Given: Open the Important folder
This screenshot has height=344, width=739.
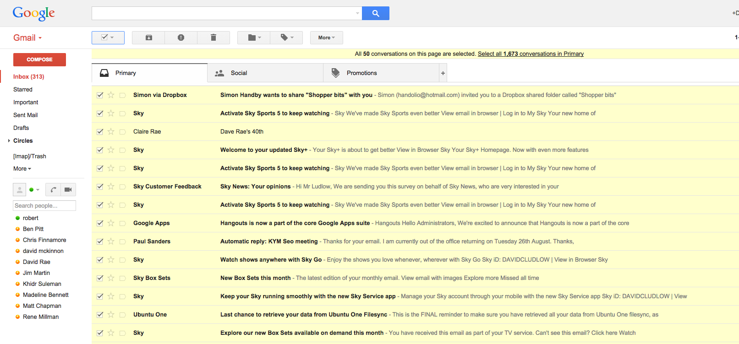Looking at the screenshot, I should [26, 102].
